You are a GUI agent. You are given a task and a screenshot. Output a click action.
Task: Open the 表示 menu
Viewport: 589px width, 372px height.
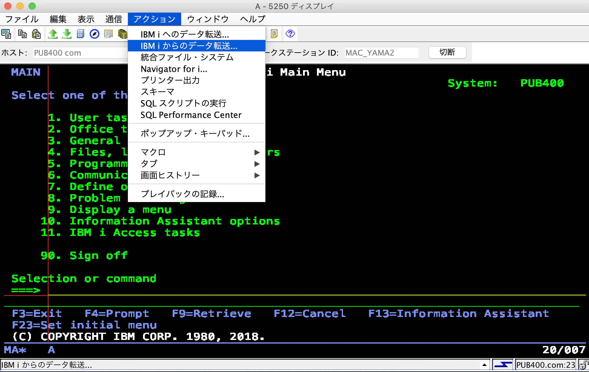[86, 19]
